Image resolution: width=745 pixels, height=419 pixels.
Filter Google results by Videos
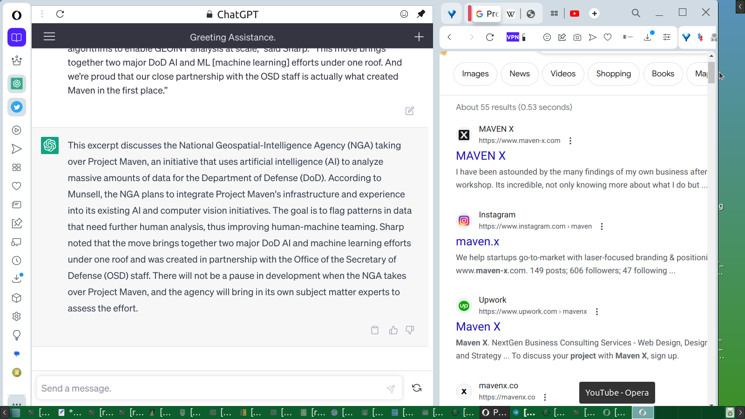pos(563,74)
